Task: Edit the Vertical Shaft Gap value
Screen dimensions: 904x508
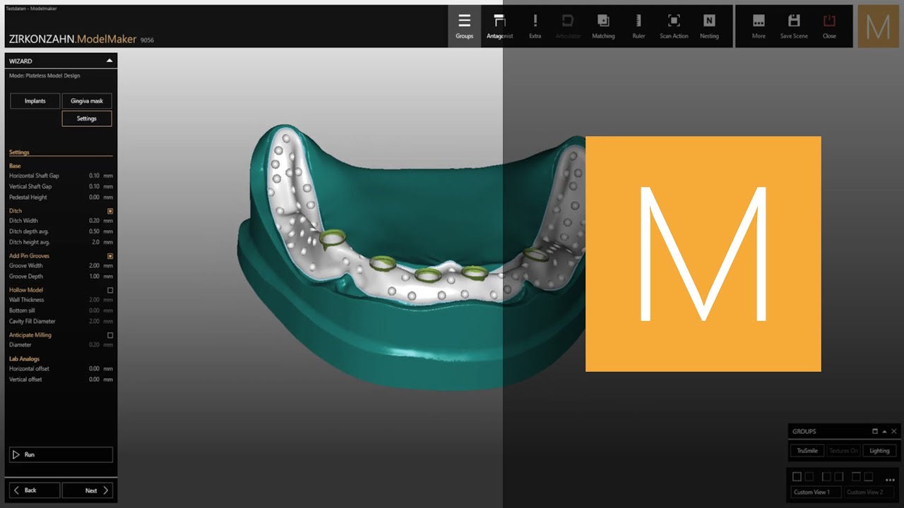Action: 94,186
